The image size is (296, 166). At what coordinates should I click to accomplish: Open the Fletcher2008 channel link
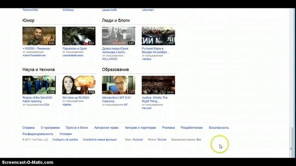pyautogui.click(x=30, y=10)
